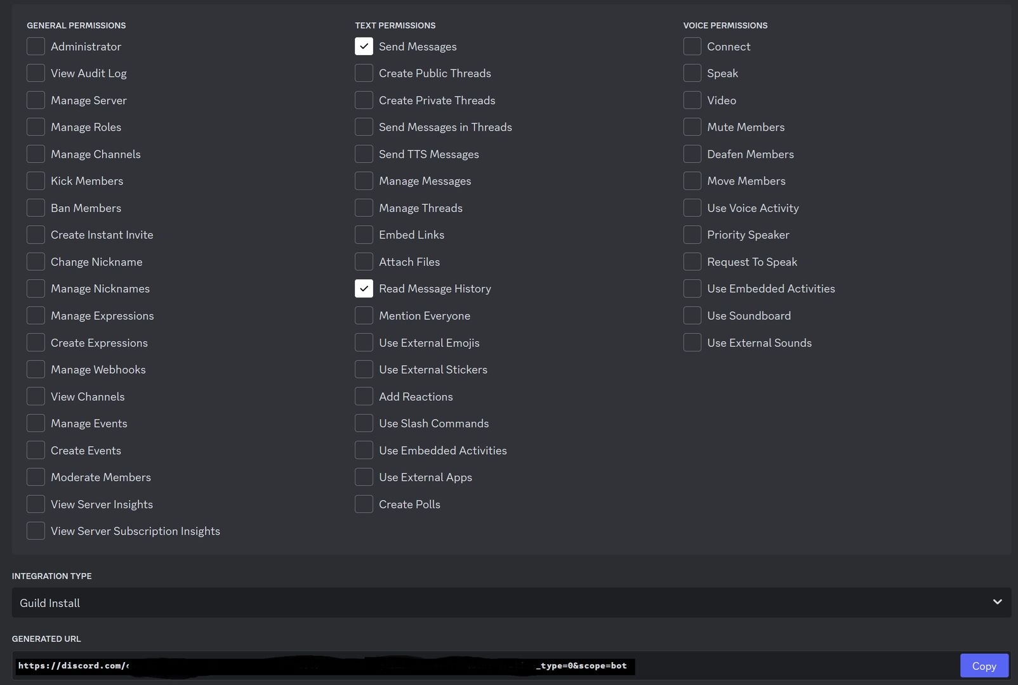Enable View Server Subscription Insights

click(36, 531)
